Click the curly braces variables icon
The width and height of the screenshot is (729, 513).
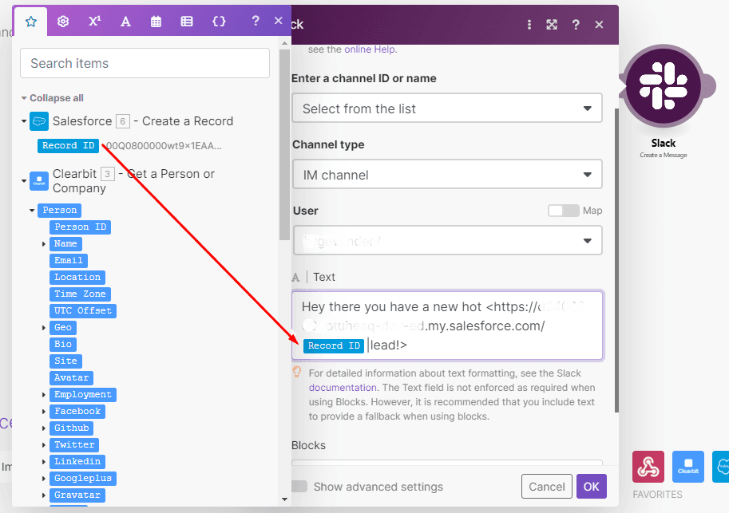tap(218, 22)
